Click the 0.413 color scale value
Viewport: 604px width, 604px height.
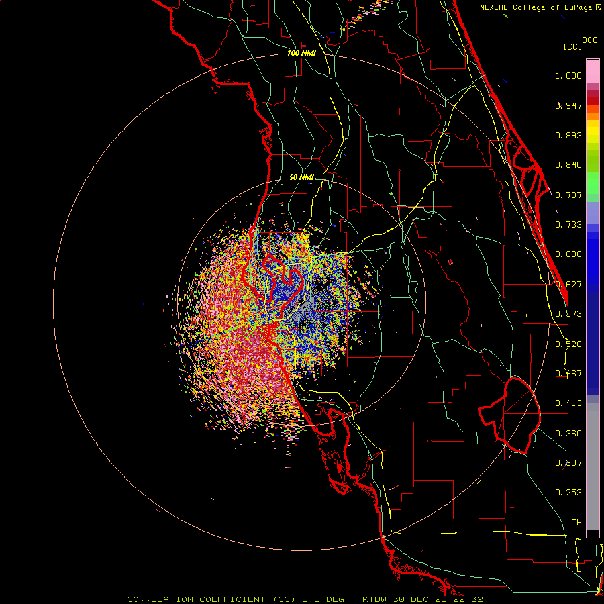[x=568, y=403]
